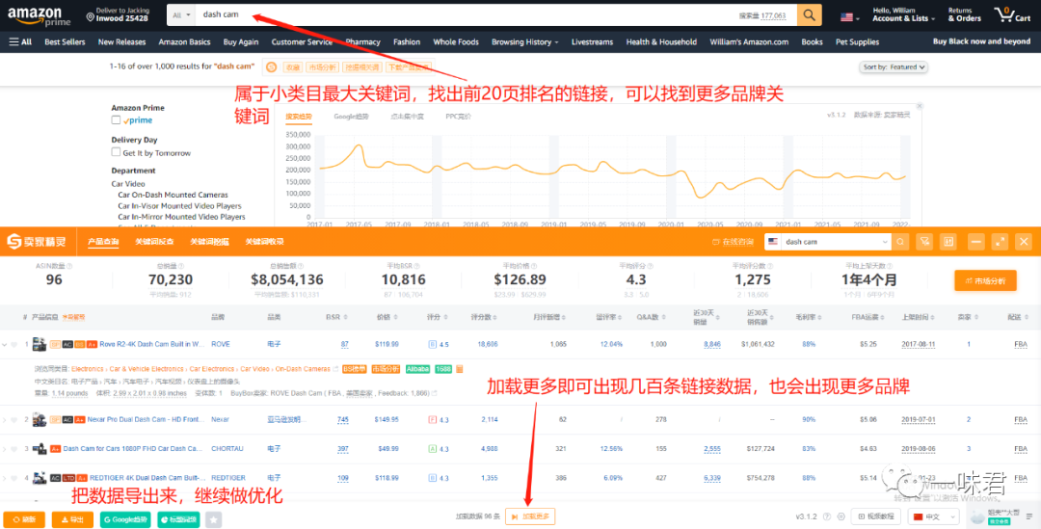Click the help question mark near v3.1.2
Viewport: 1041px width, 529px height.
click(827, 516)
